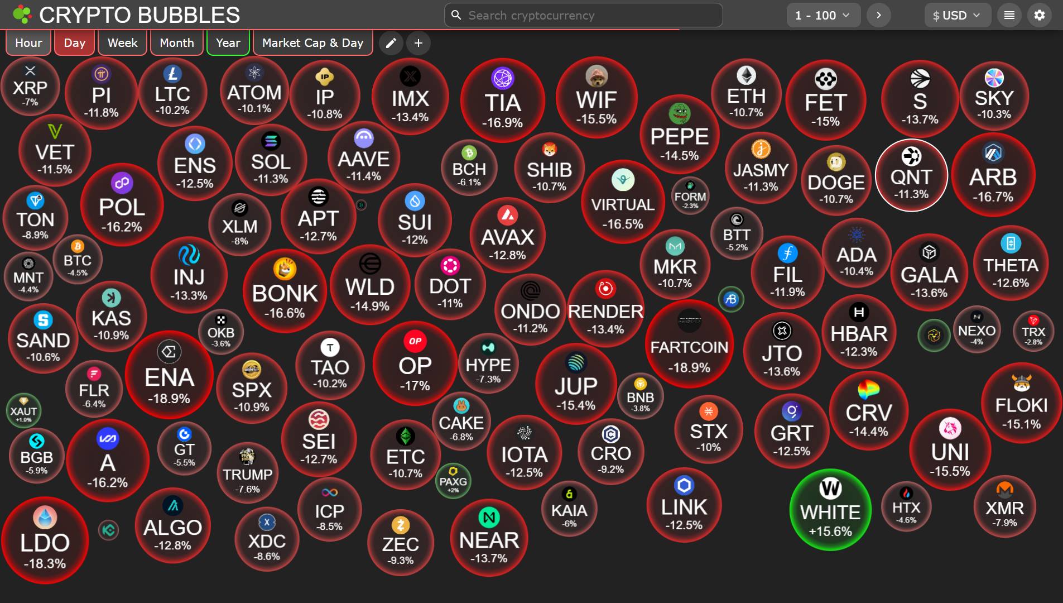Screen dimensions: 1063x603
Task: Open the settings gear icon
Action: pyautogui.click(x=1040, y=15)
